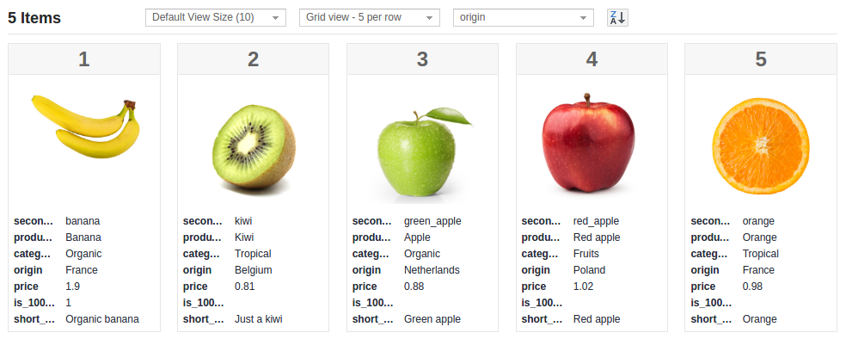Click the green apple image thumbnail

424,151
